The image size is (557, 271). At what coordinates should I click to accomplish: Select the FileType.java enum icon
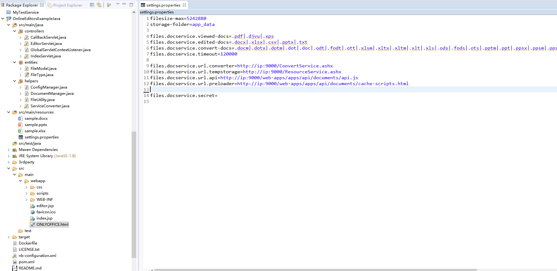(x=27, y=75)
